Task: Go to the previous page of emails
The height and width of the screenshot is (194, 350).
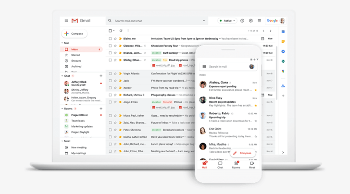Action: point(263,31)
